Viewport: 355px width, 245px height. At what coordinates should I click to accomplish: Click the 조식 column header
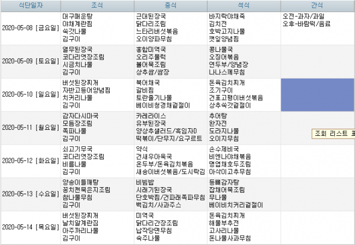(97, 5)
